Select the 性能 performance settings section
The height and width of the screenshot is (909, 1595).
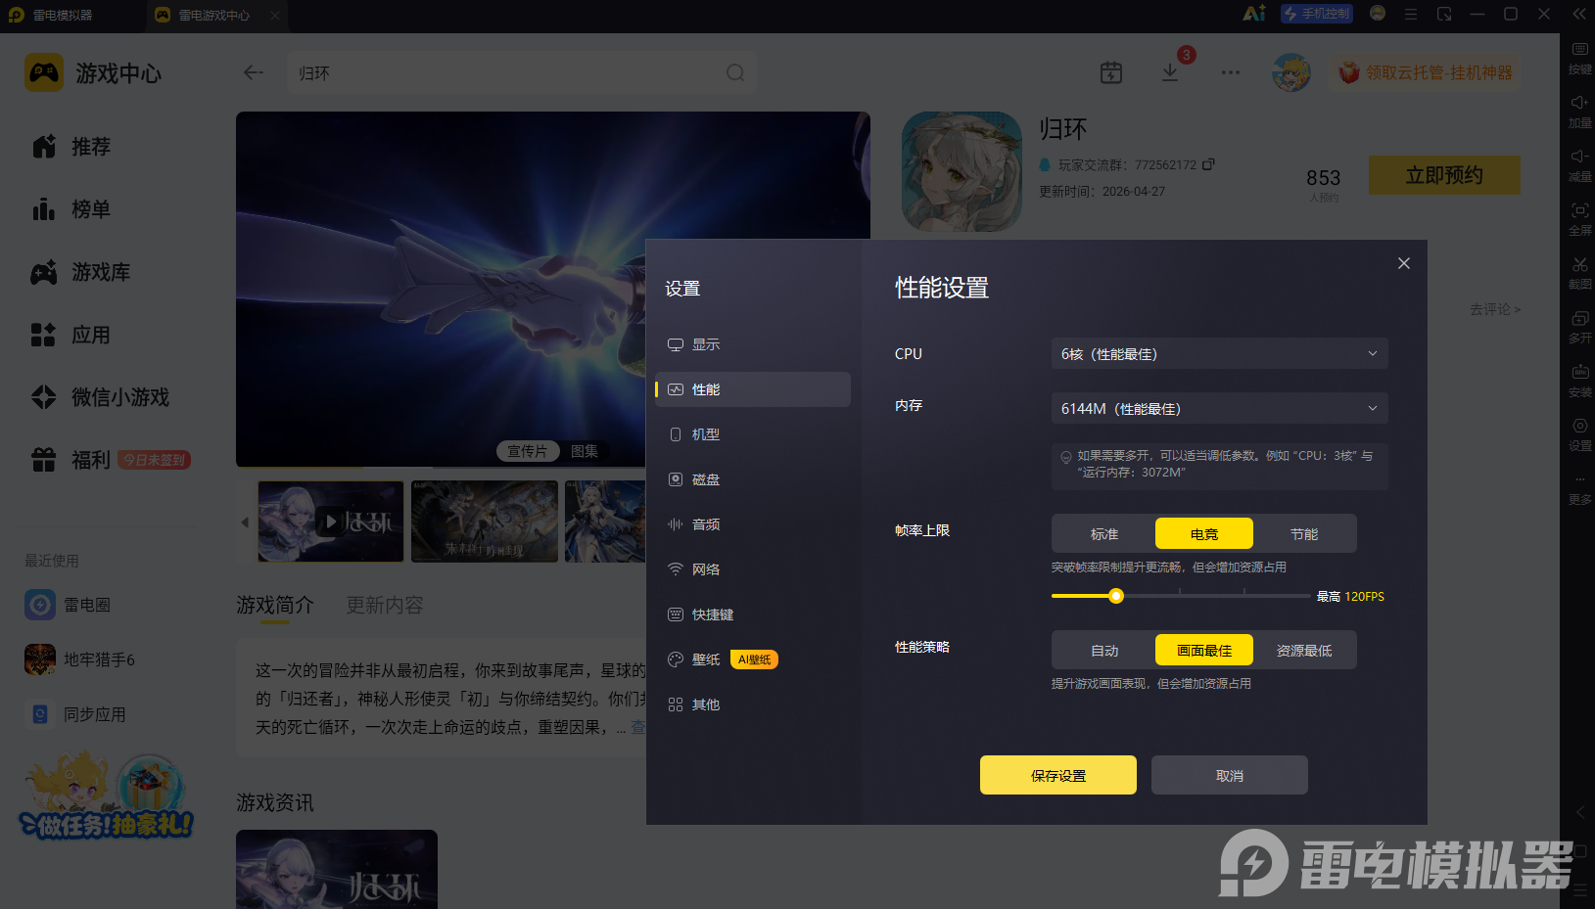(x=752, y=389)
